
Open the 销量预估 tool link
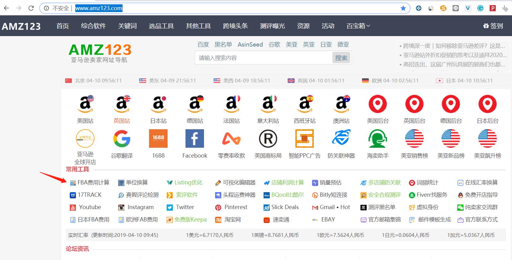327,183
